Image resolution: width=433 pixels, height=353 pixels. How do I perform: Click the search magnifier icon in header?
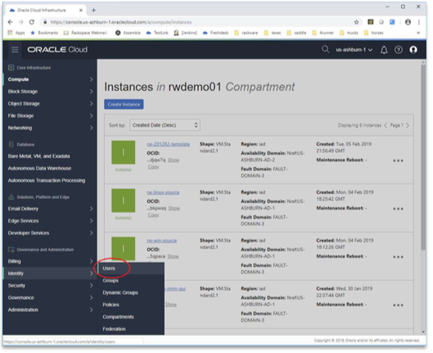pyautogui.click(x=325, y=49)
